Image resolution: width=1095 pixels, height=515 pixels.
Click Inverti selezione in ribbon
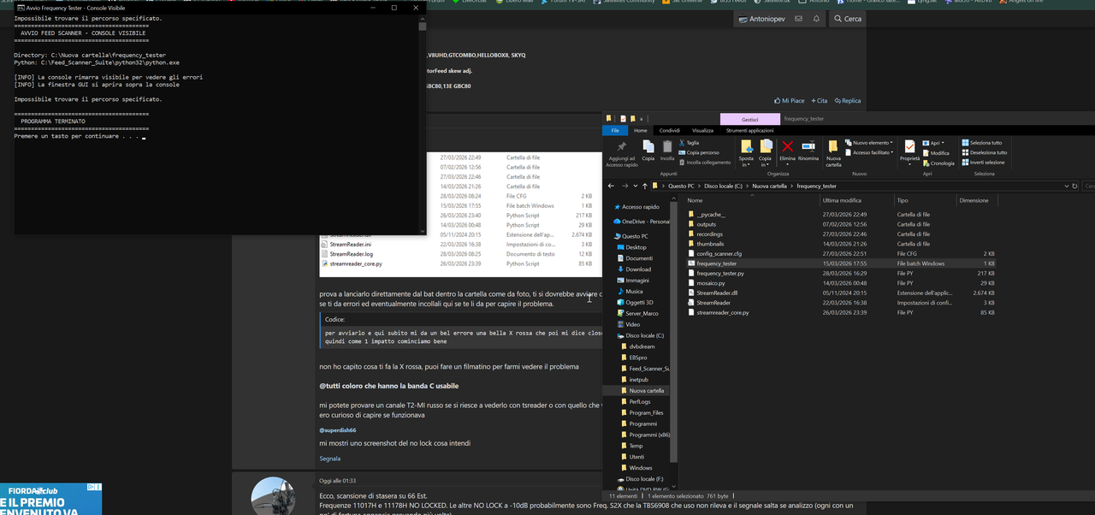983,162
